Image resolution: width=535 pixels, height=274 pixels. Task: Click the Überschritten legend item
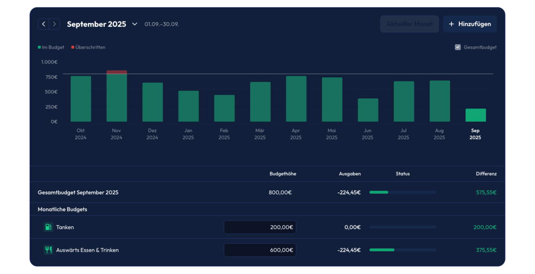click(88, 47)
